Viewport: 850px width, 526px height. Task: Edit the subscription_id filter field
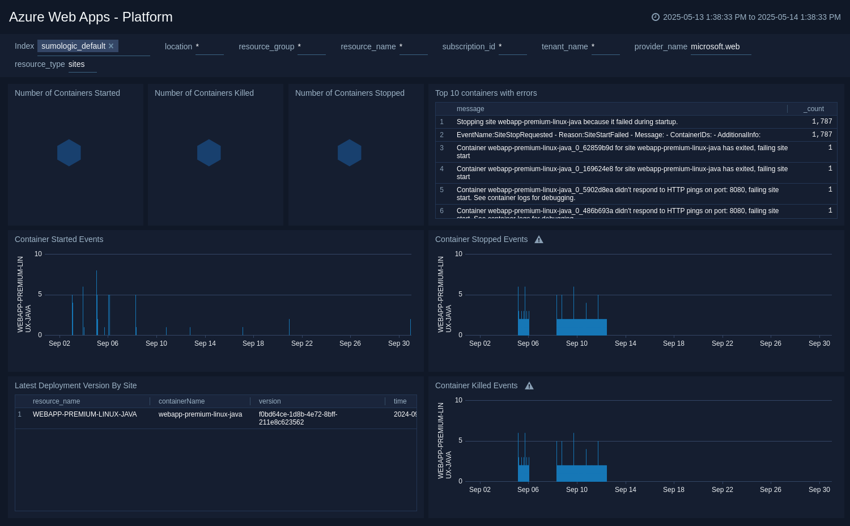513,47
